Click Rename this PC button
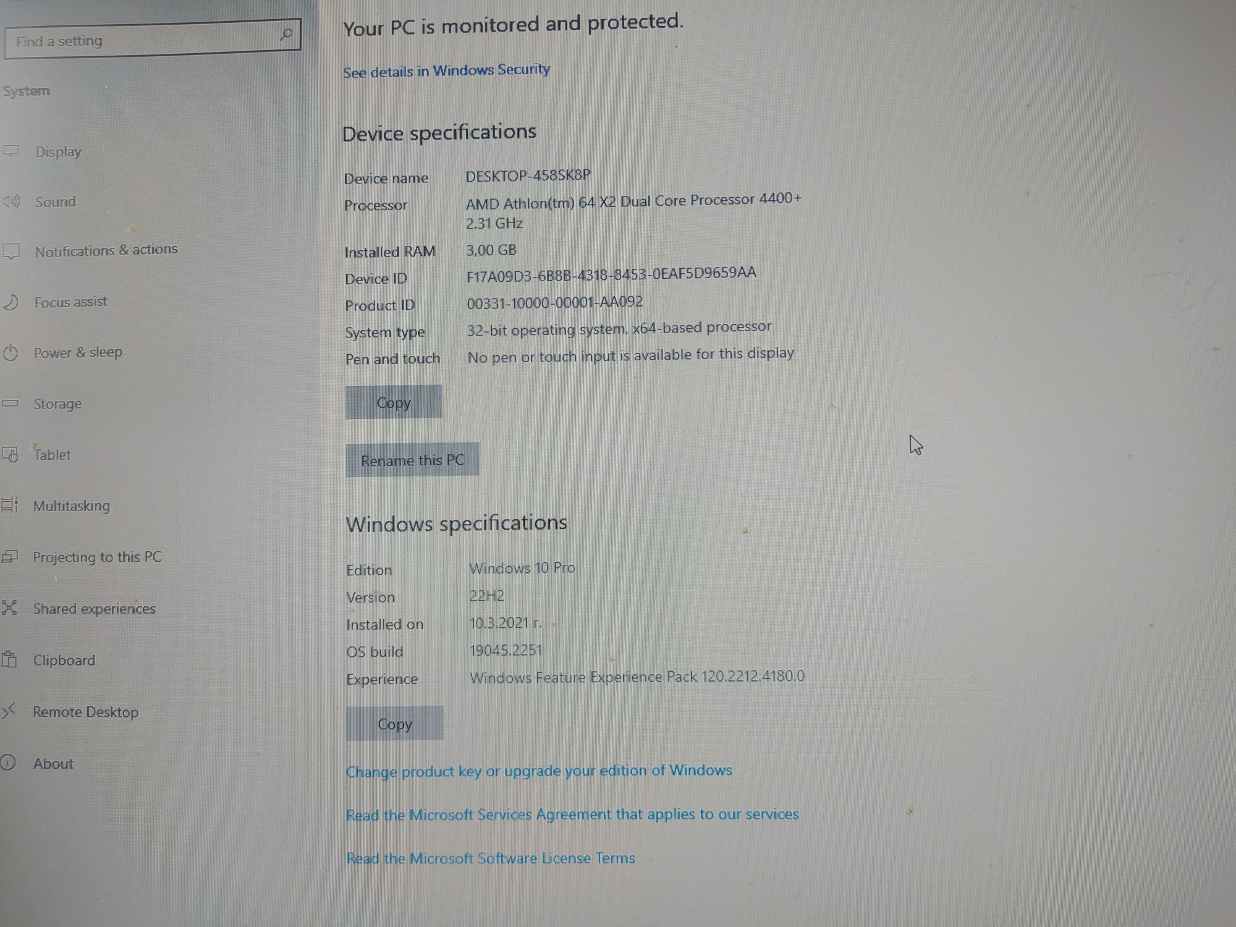This screenshot has width=1236, height=927. pos(412,460)
